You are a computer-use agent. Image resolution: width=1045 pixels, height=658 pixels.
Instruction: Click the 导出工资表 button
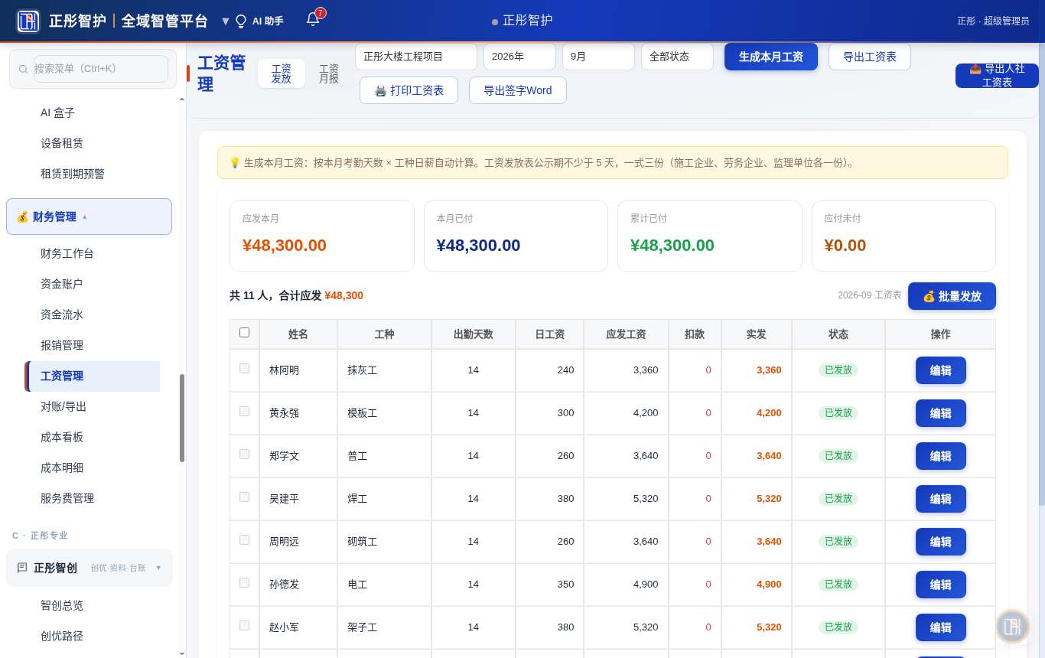point(870,57)
